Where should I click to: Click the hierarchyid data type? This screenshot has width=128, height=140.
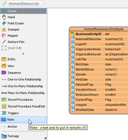113,49
